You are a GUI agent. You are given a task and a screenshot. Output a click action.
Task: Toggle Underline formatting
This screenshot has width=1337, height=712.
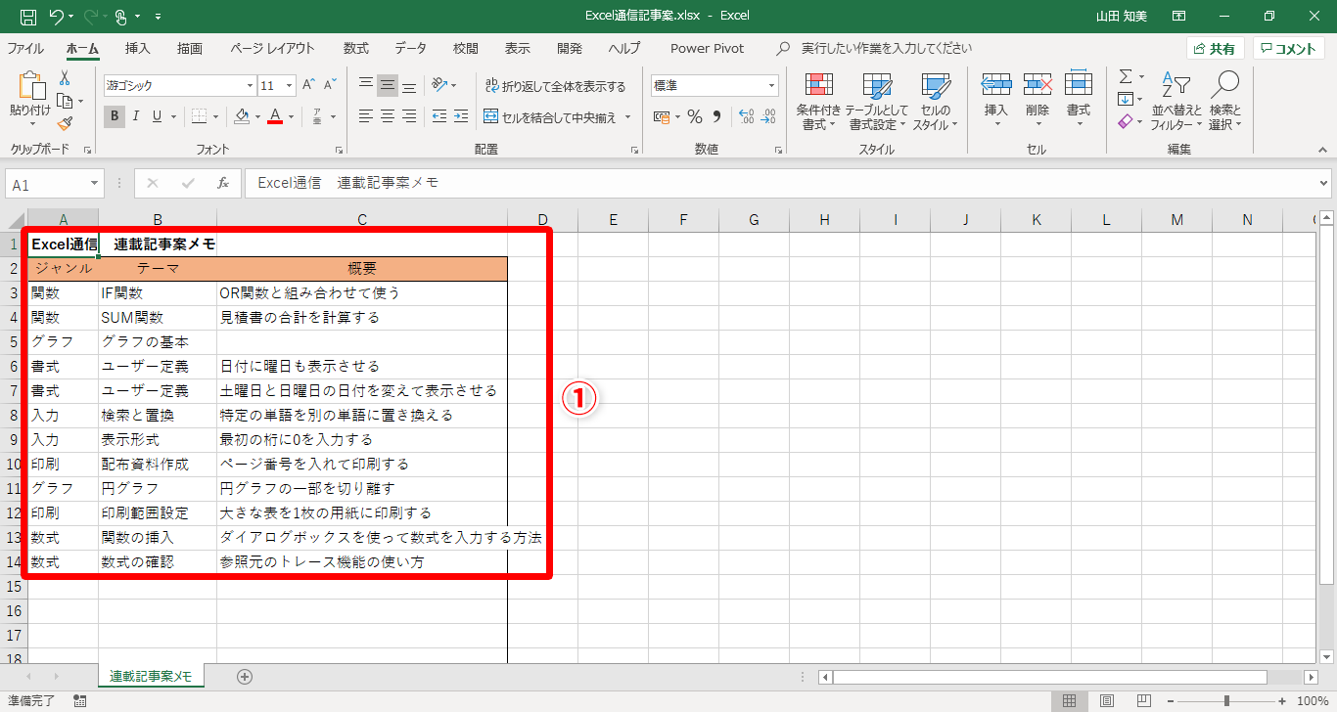pyautogui.click(x=156, y=116)
